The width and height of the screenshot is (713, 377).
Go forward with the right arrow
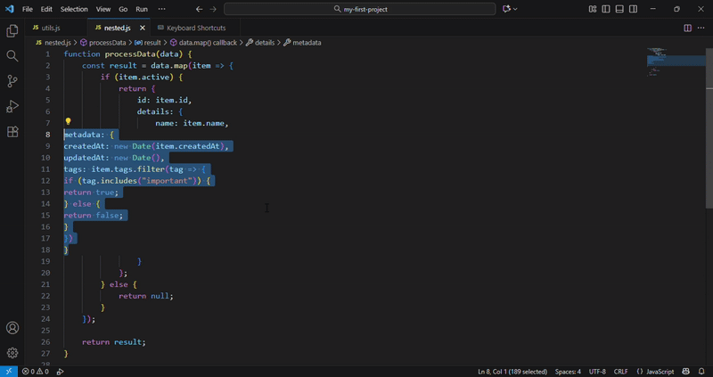[x=213, y=9]
